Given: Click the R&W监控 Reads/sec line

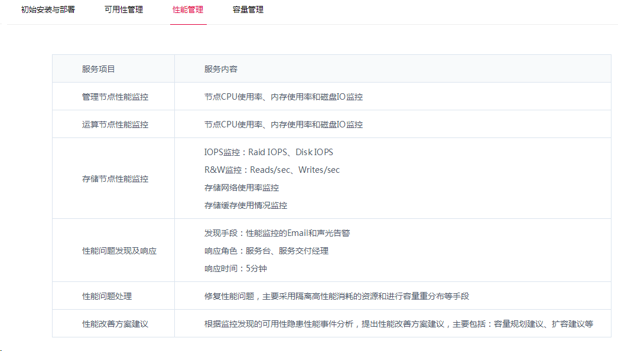Looking at the screenshot, I should click(272, 170).
